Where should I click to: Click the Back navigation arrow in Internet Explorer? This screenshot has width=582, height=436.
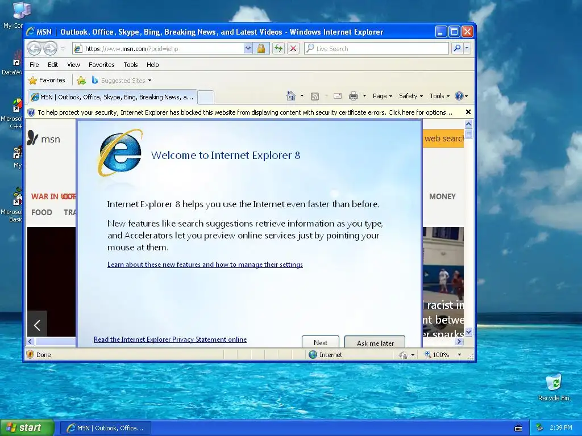point(35,48)
